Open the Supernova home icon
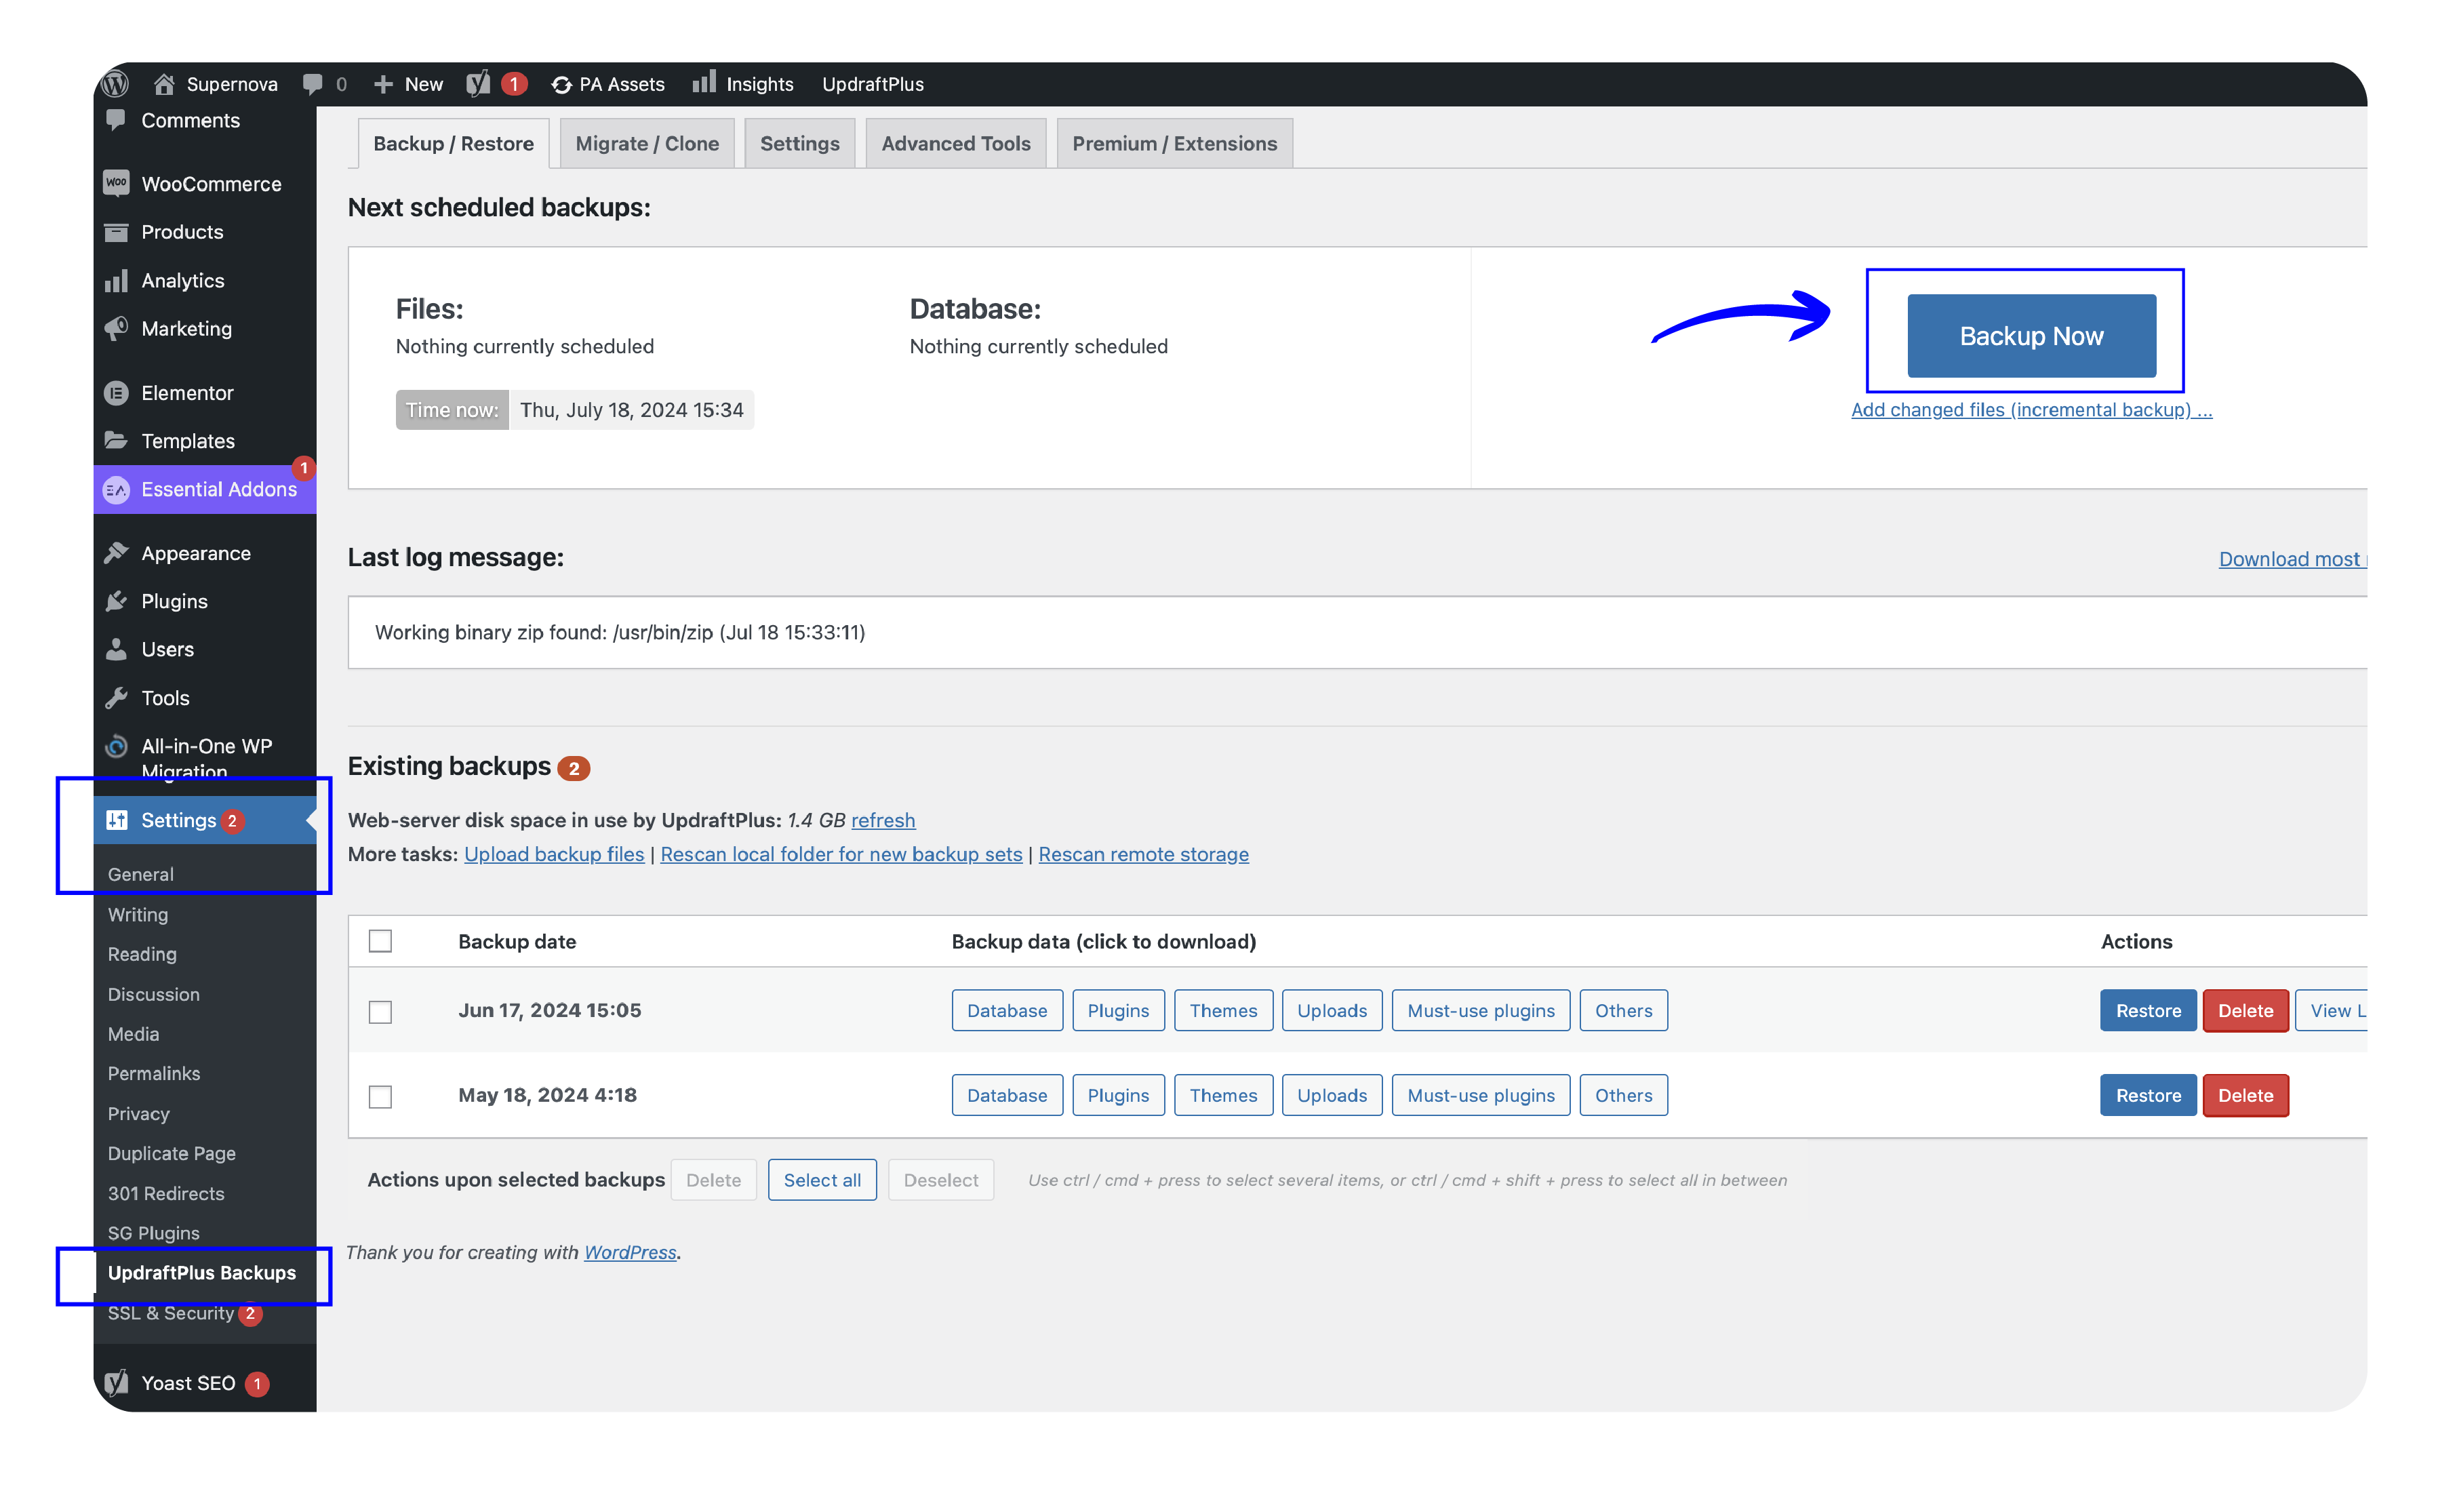This screenshot has height=1512, width=2455. (x=165, y=84)
